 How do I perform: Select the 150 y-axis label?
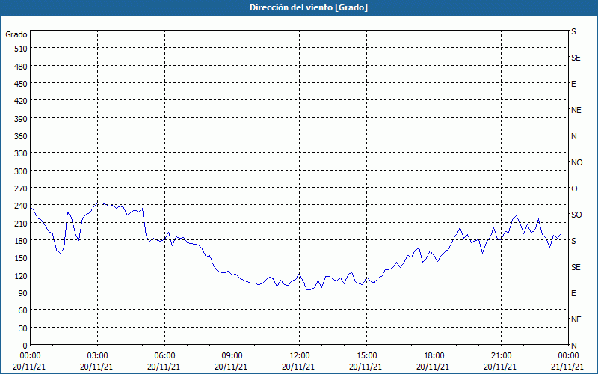21,258
